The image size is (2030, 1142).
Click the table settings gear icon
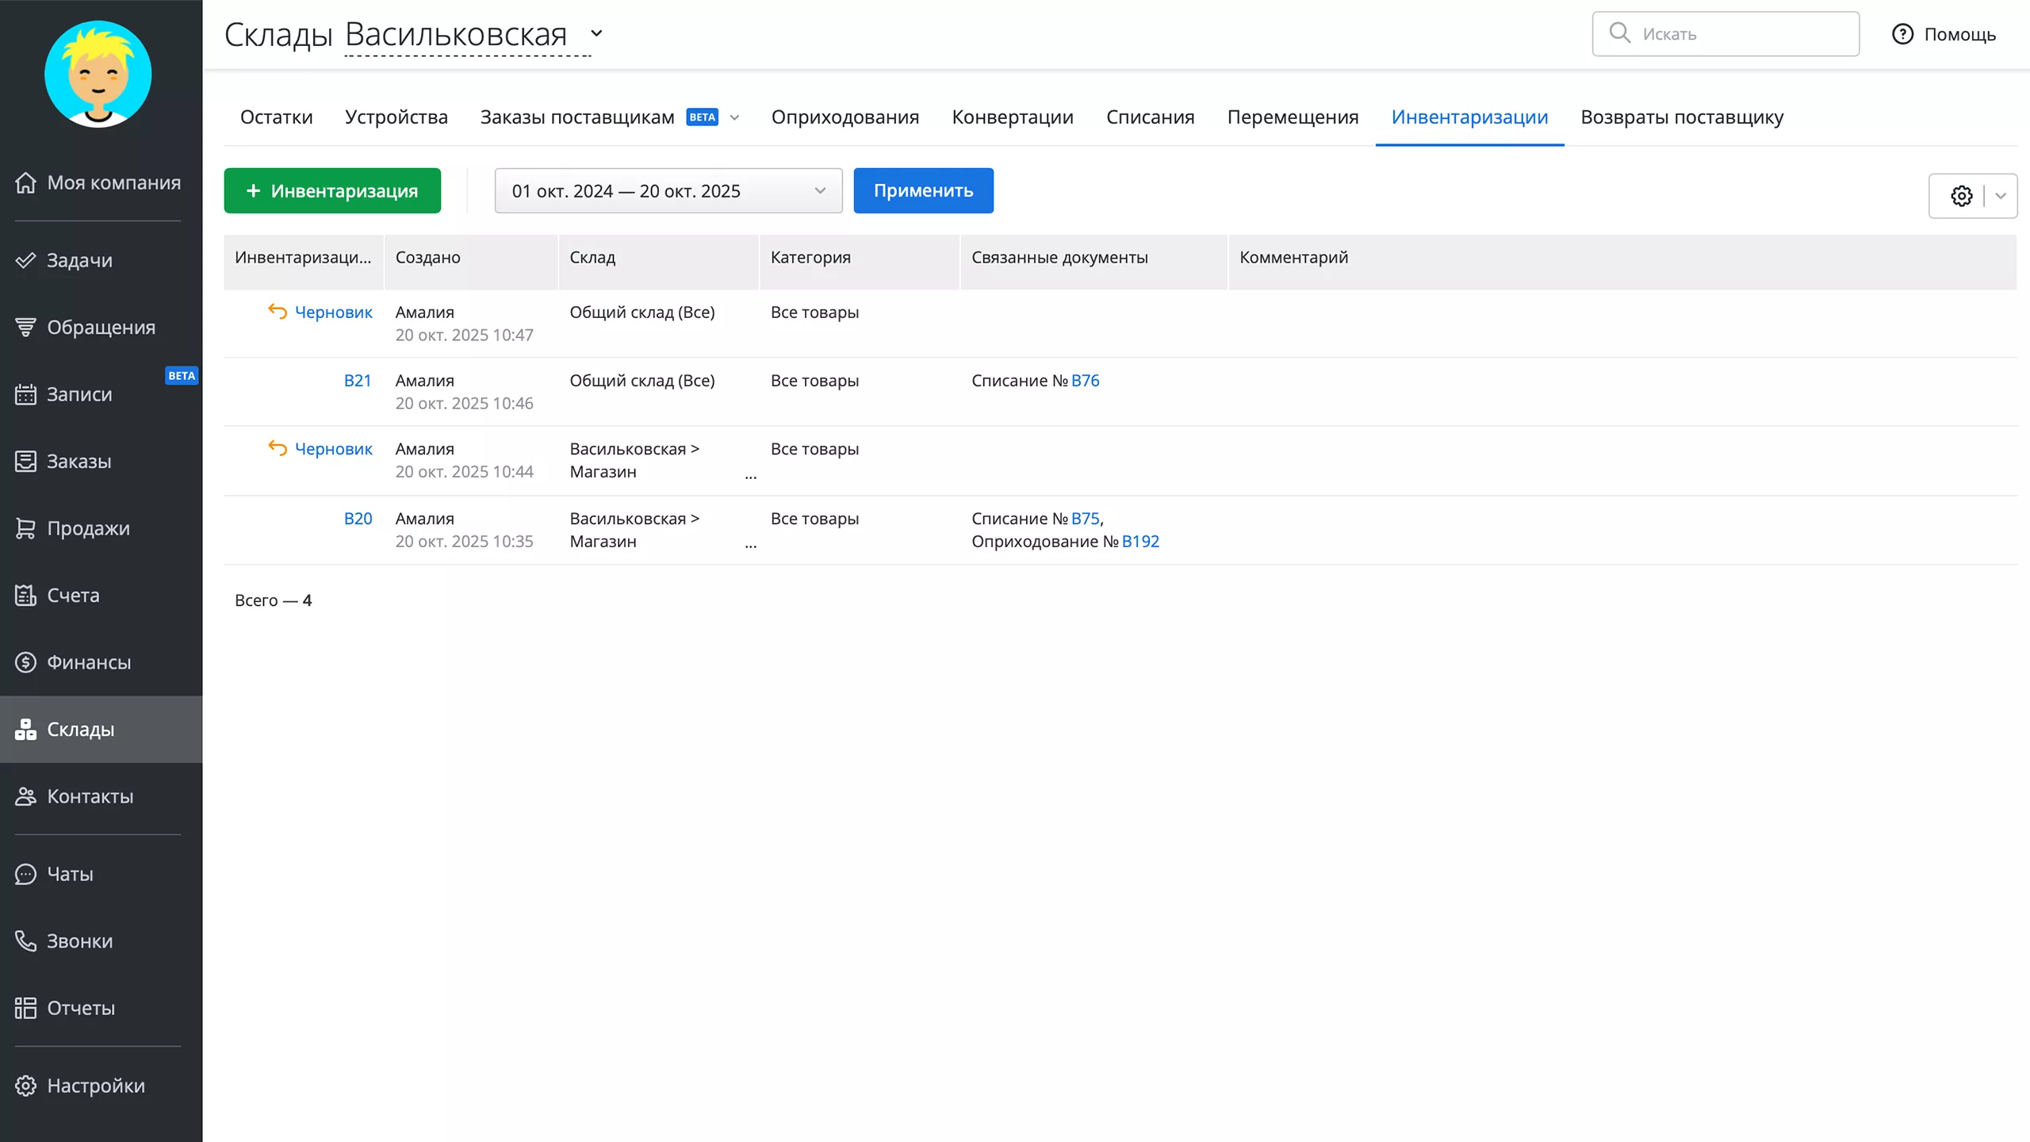1961,196
